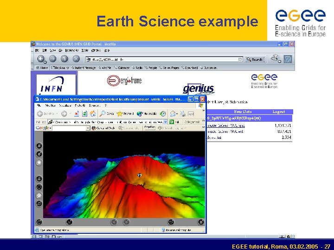334x250 pixels.
Task: Fit the scene to window in VRML viewer
Action: tap(201, 222)
